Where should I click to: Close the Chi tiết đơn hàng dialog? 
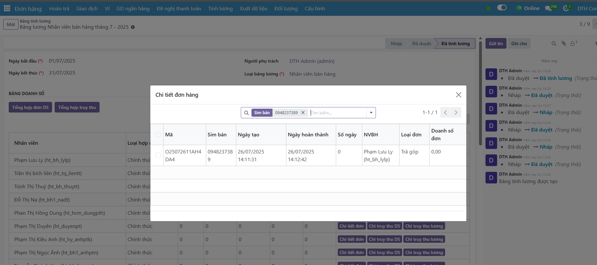coord(458,95)
